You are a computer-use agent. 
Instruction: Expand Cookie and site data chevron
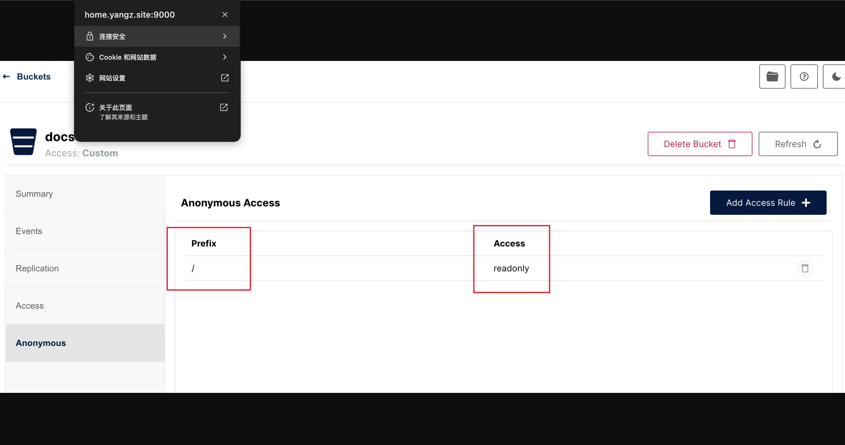tap(225, 57)
